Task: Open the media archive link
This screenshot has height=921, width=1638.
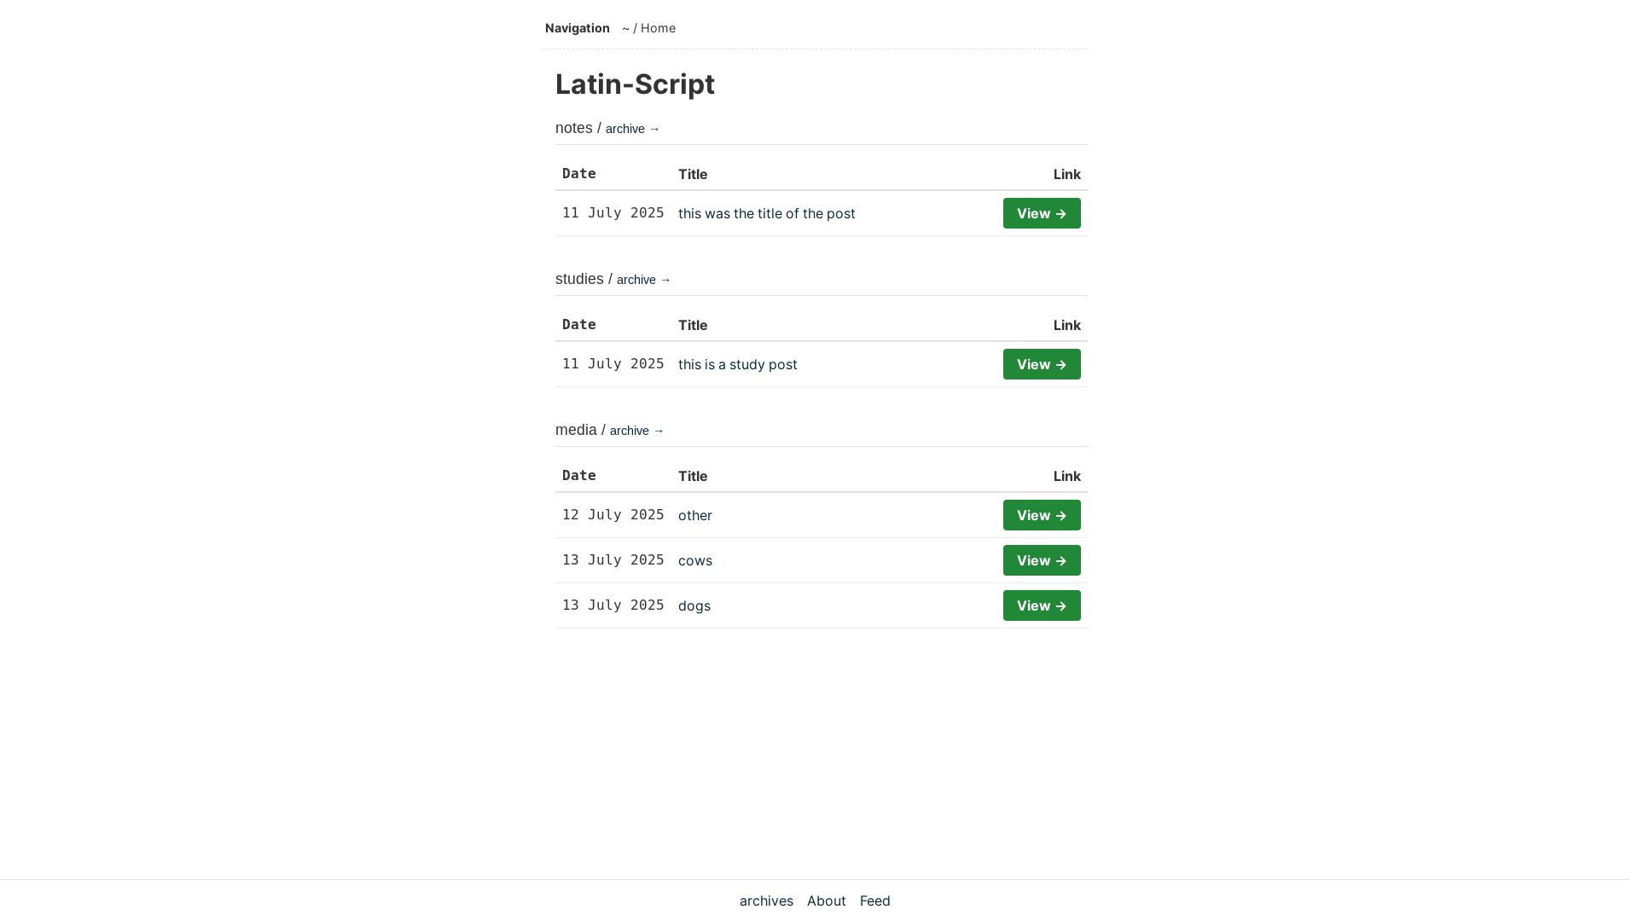Action: 636,431
